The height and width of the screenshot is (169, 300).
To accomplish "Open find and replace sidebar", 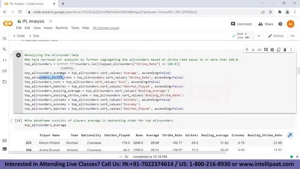I will click(4, 49).
